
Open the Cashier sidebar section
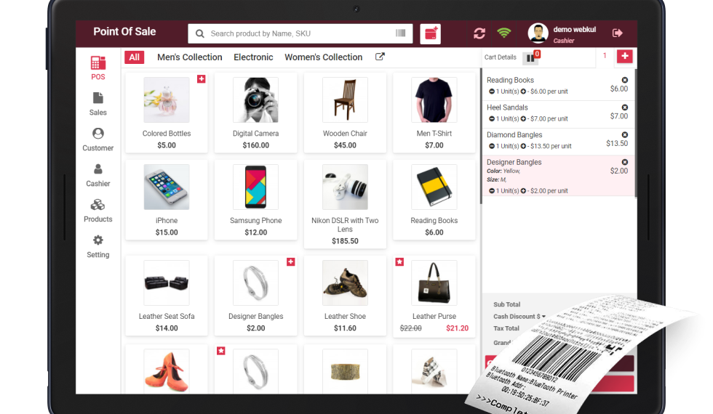coord(97,175)
